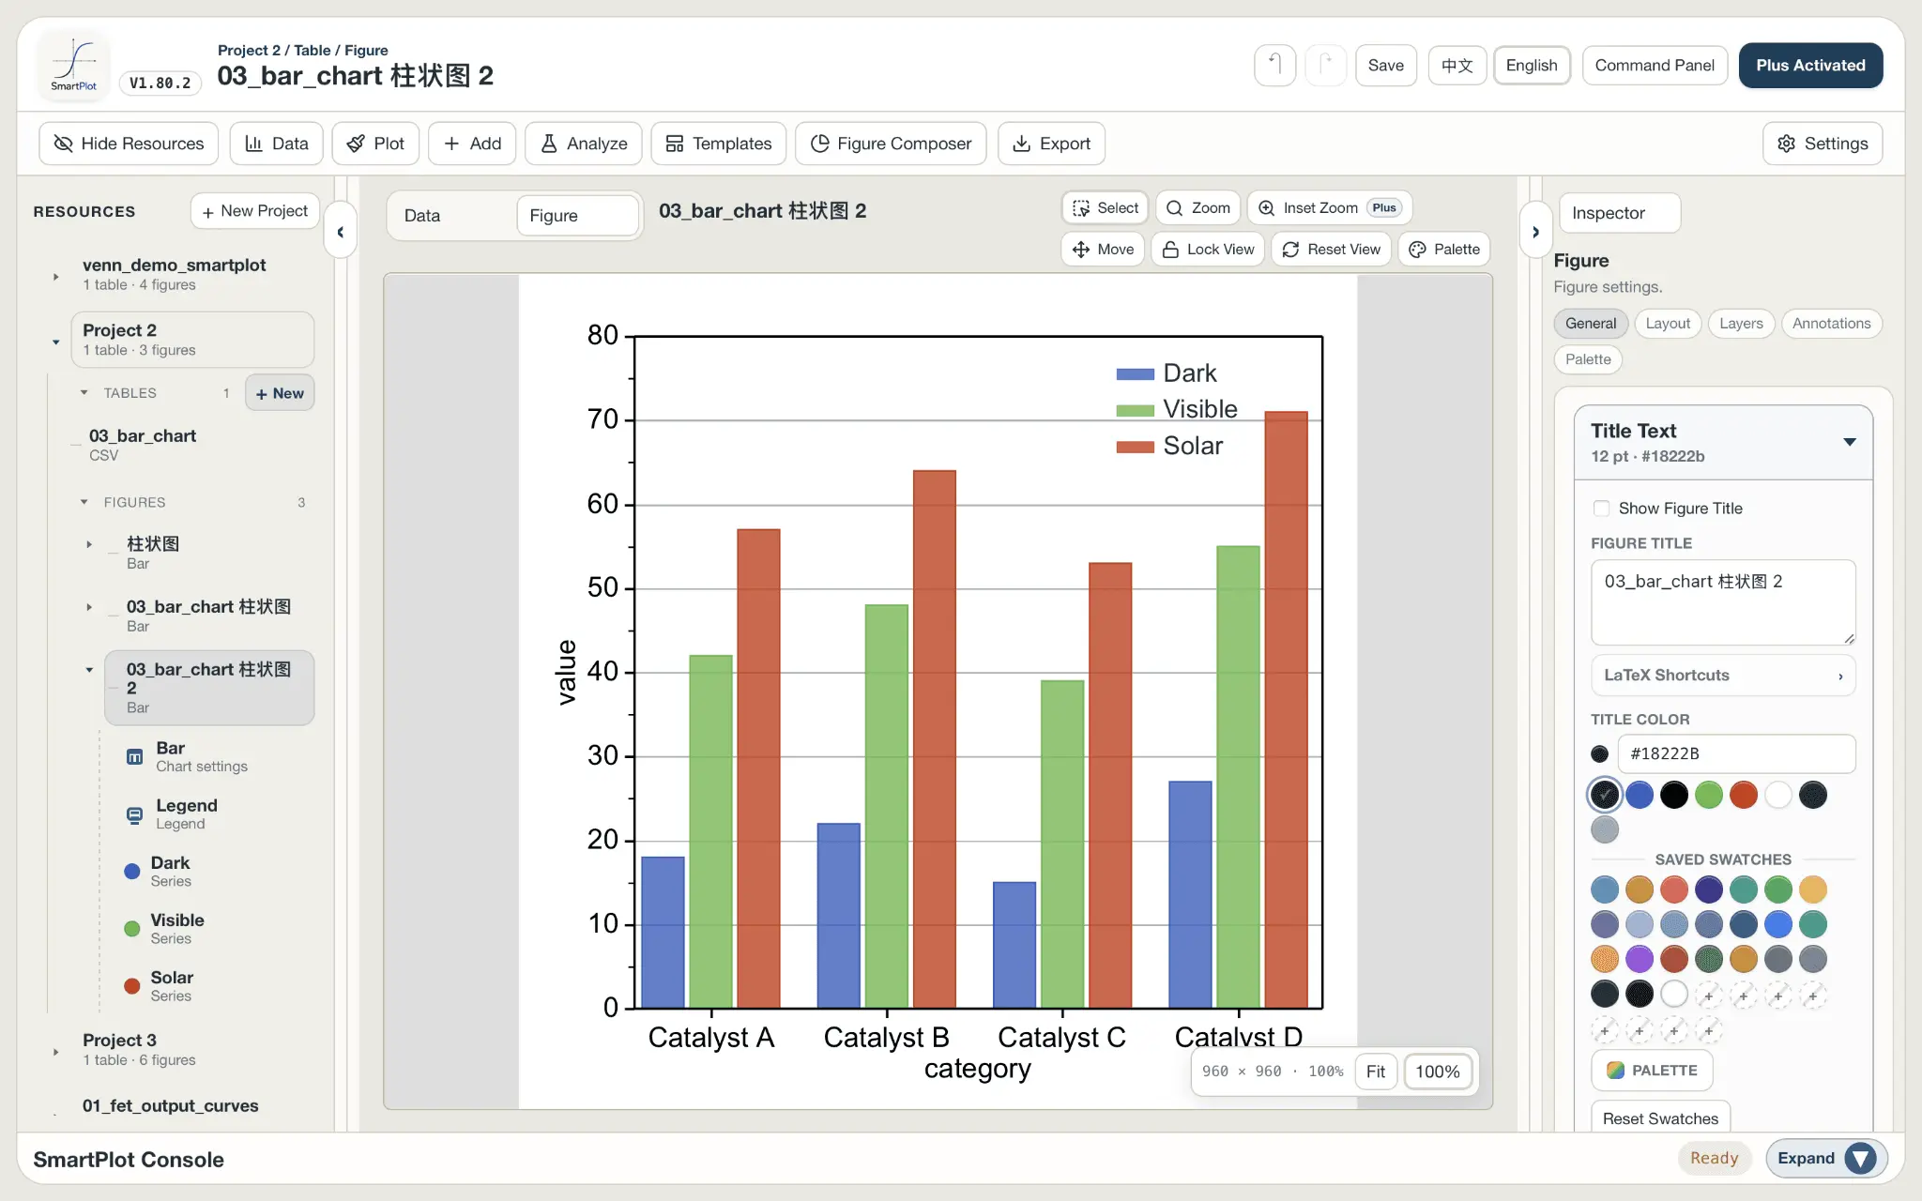Viewport: 1922px width, 1201px height.
Task: Select the Dark series blue dot
Action: point(132,871)
